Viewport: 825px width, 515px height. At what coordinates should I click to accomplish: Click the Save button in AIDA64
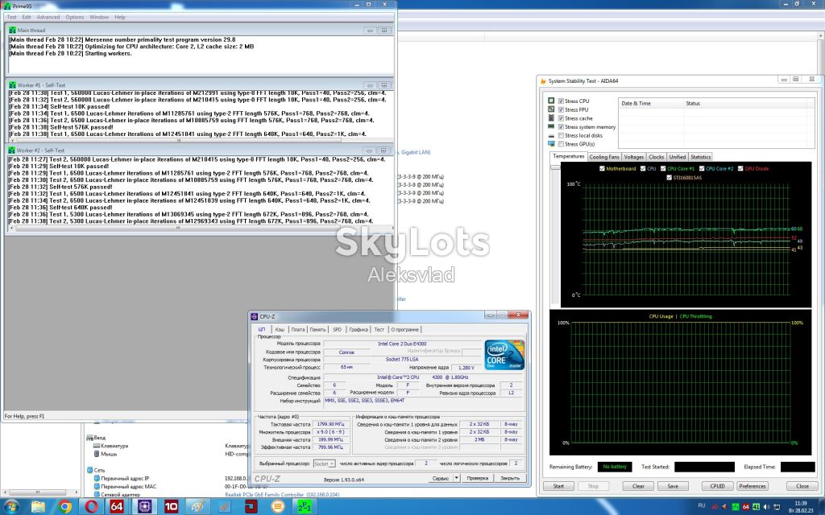pos(673,486)
